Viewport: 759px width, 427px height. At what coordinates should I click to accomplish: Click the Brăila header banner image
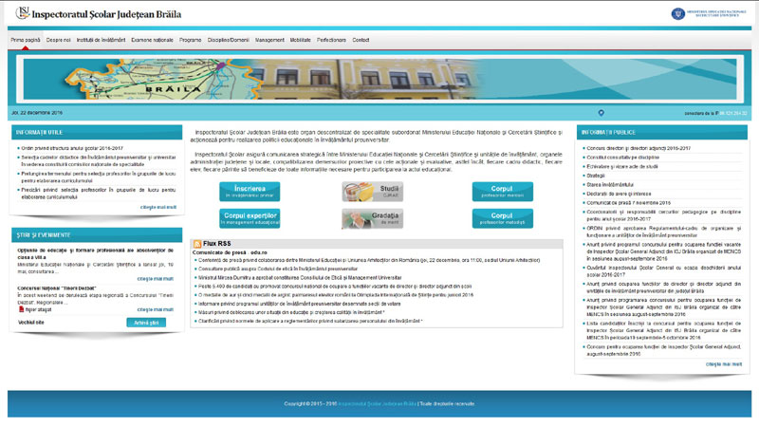pos(379,76)
